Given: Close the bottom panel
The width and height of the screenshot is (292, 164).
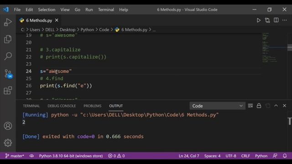Looking at the screenshot, I should [284, 106].
